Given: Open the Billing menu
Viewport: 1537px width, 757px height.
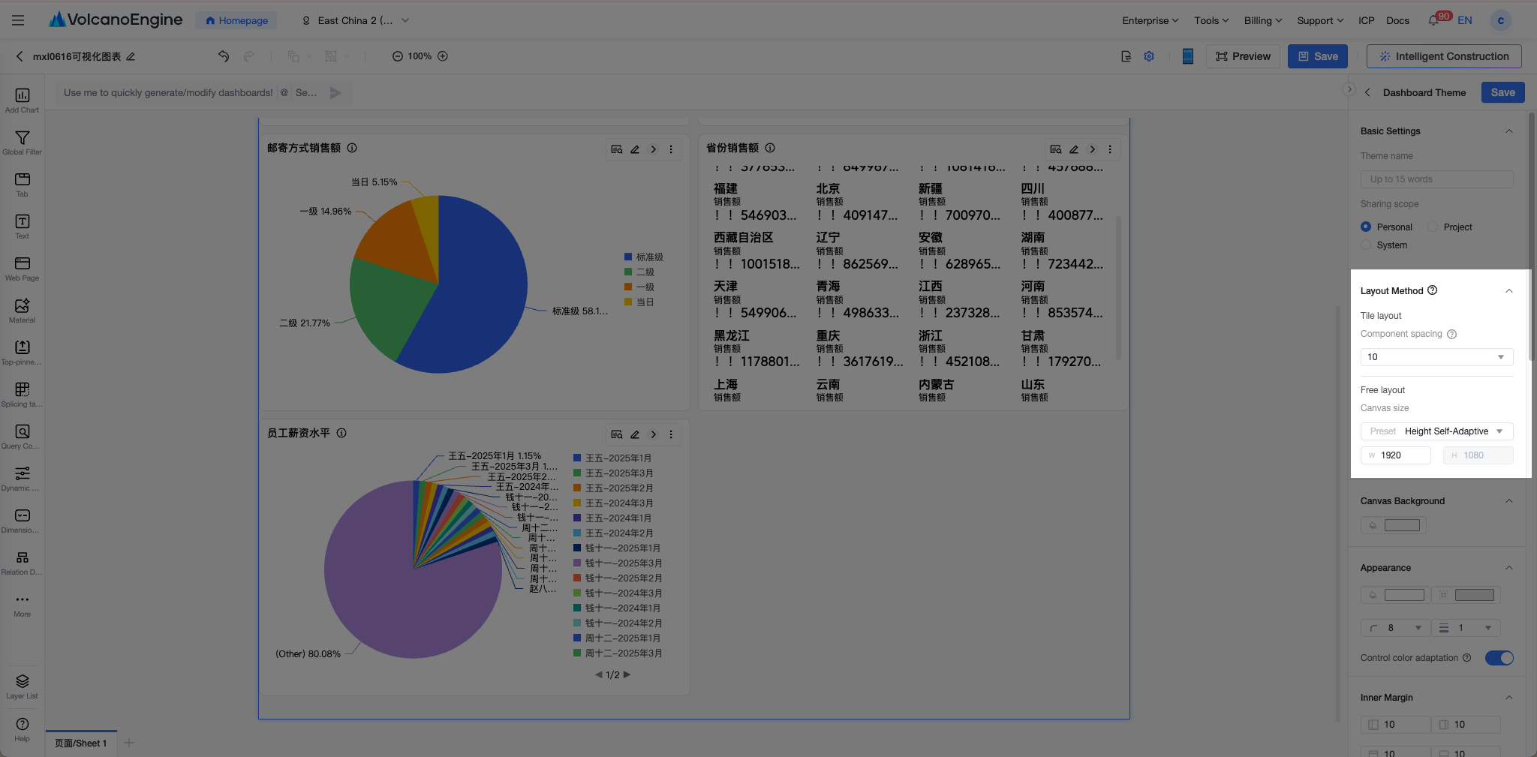Looking at the screenshot, I should pos(1262,20).
